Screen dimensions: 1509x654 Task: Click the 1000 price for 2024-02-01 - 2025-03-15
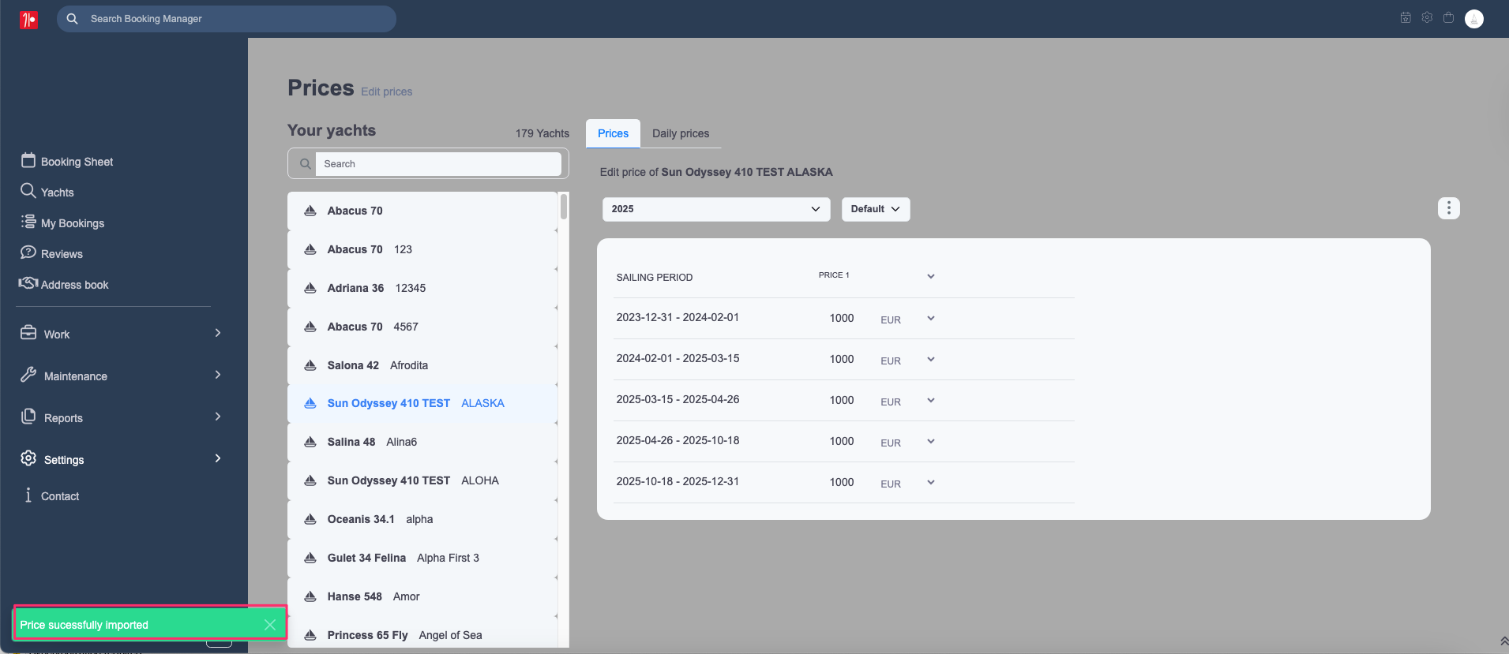click(x=841, y=360)
